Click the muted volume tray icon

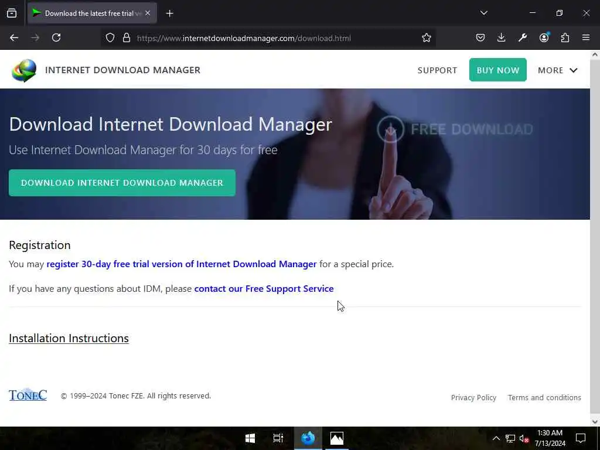pyautogui.click(x=523, y=438)
